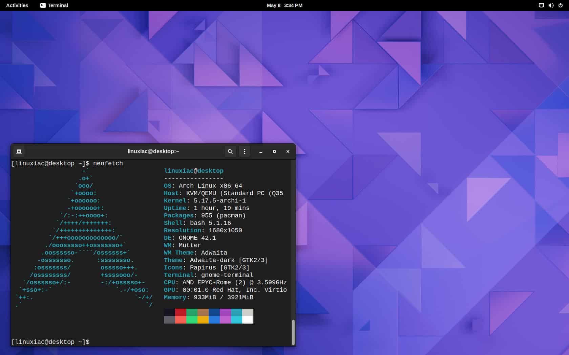Toggle the terminal window's maximize state
Viewport: 569px width, 355px height.
274,151
